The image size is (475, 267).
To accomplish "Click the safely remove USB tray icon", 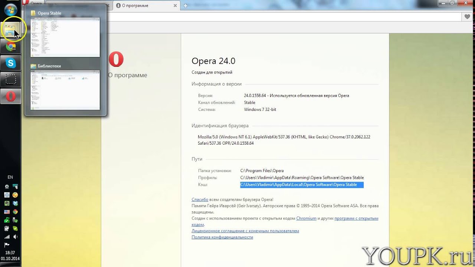I will tap(15, 220).
